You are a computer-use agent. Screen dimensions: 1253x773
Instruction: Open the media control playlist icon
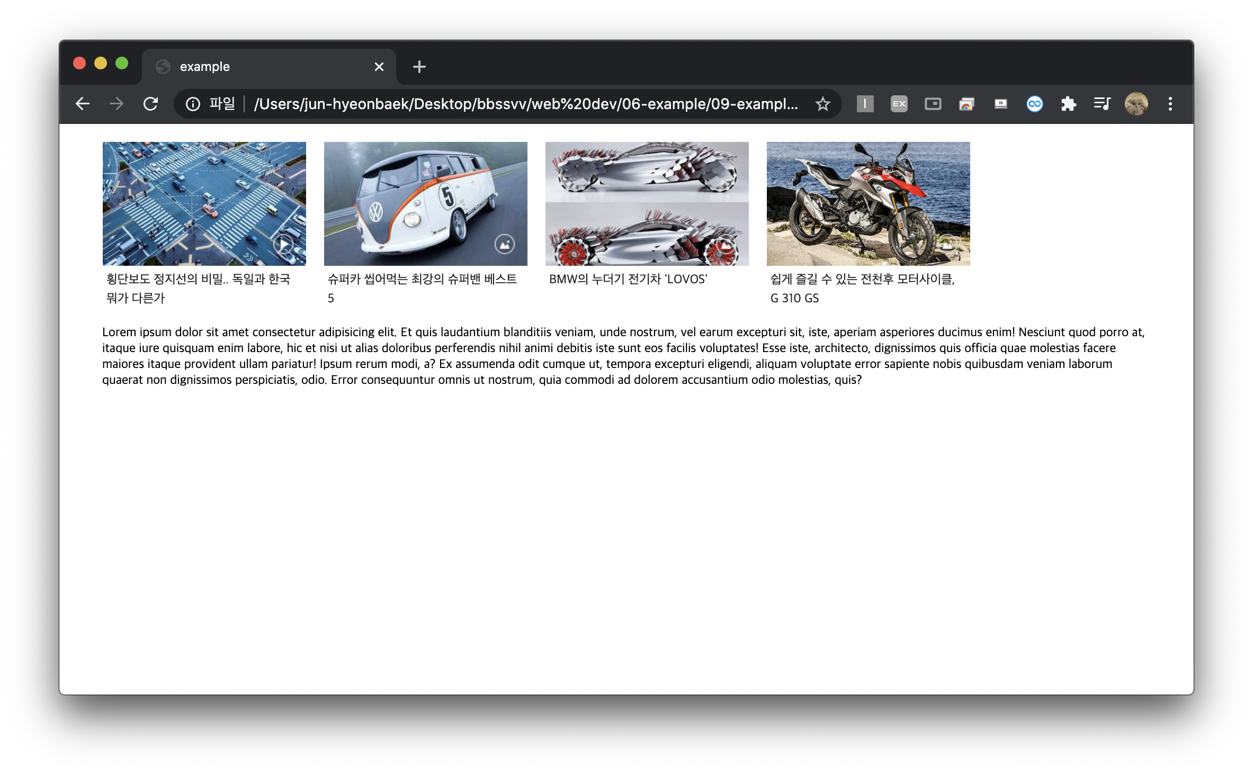tap(1102, 104)
